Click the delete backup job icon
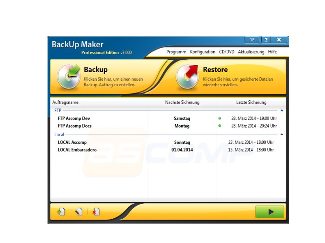Image resolution: width=325 pixels, height=243 pixels. click(96, 211)
